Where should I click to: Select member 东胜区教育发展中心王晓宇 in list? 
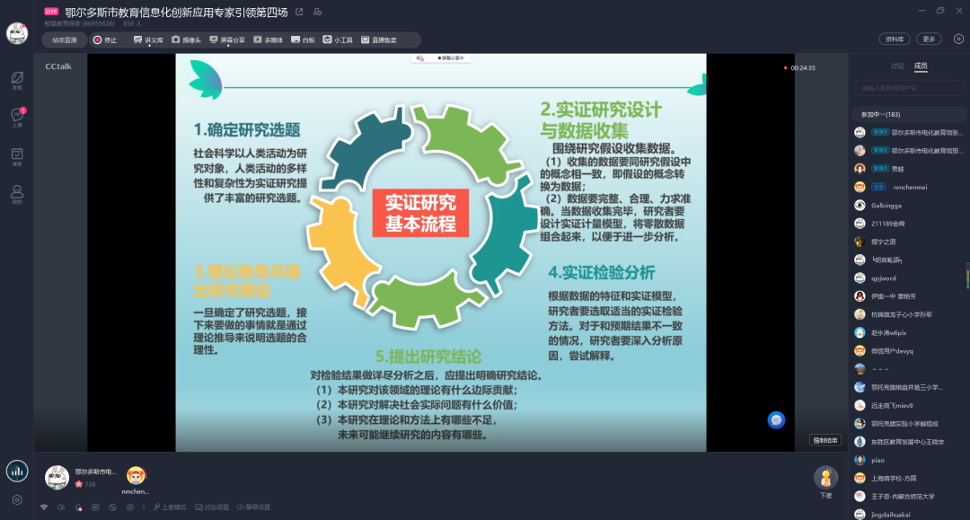pos(909,442)
